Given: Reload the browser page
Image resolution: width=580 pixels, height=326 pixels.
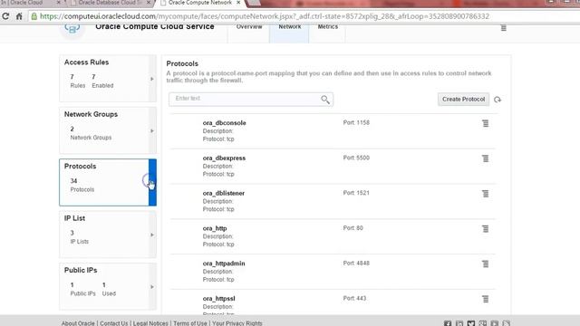Looking at the screenshot, I should pyautogui.click(x=5, y=16).
